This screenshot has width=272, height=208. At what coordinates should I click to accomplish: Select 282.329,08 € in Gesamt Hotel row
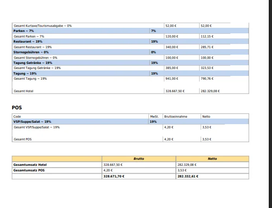(210, 91)
